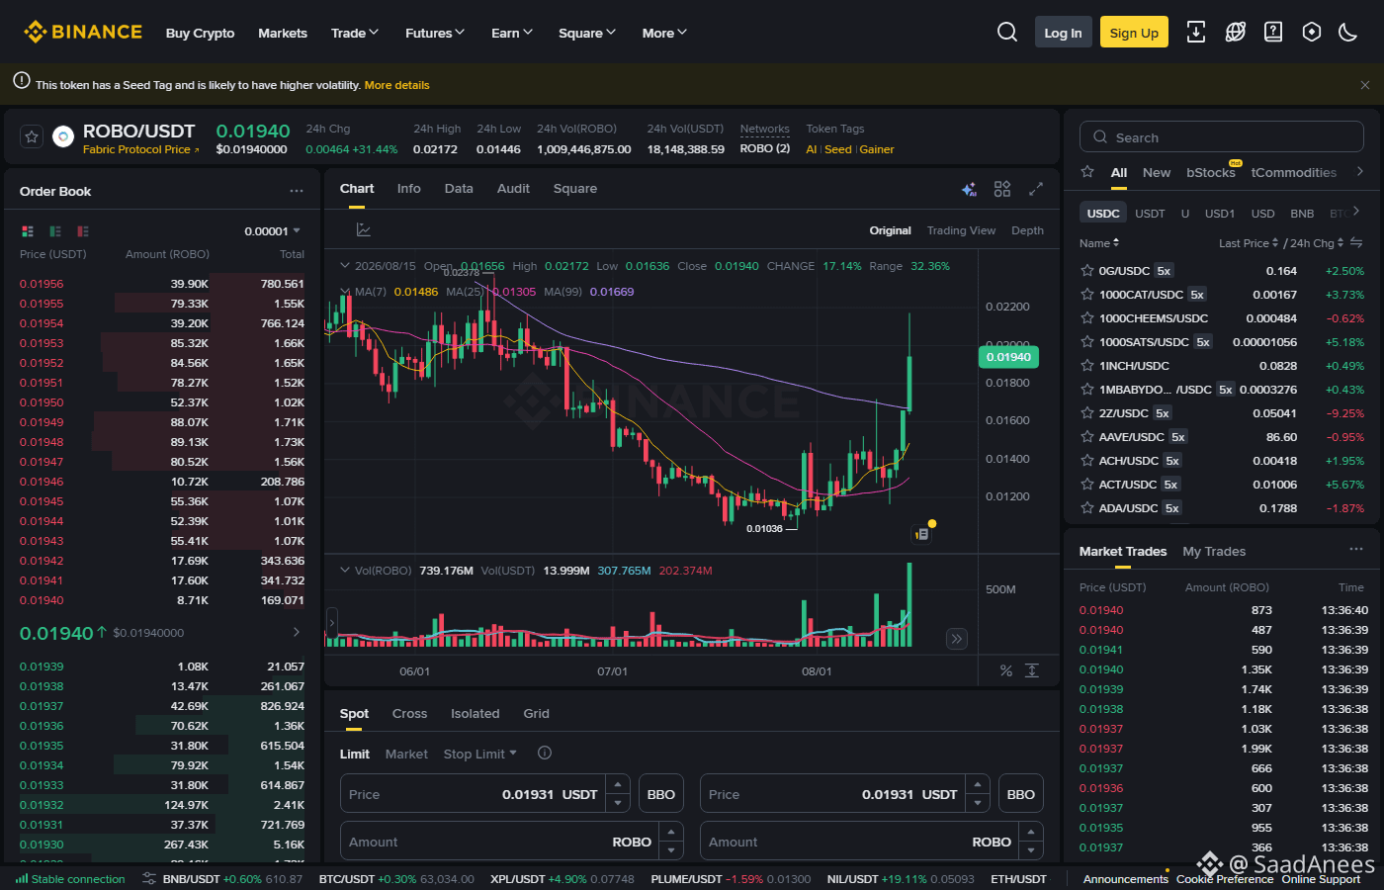The width and height of the screenshot is (1384, 890).
Task: Open the watchlist favorites star tab
Action: tap(1087, 172)
